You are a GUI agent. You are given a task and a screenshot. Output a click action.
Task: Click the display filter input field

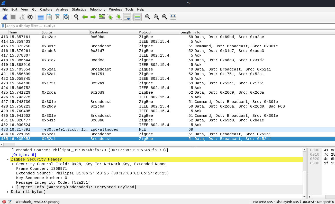click(x=170, y=26)
